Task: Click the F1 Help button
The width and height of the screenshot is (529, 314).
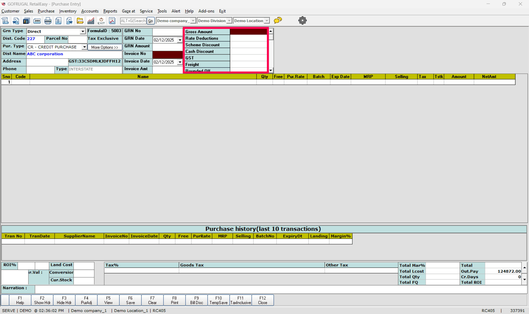Action: click(20, 300)
